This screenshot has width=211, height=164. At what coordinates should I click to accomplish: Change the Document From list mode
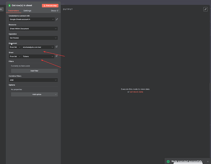pos(15,47)
